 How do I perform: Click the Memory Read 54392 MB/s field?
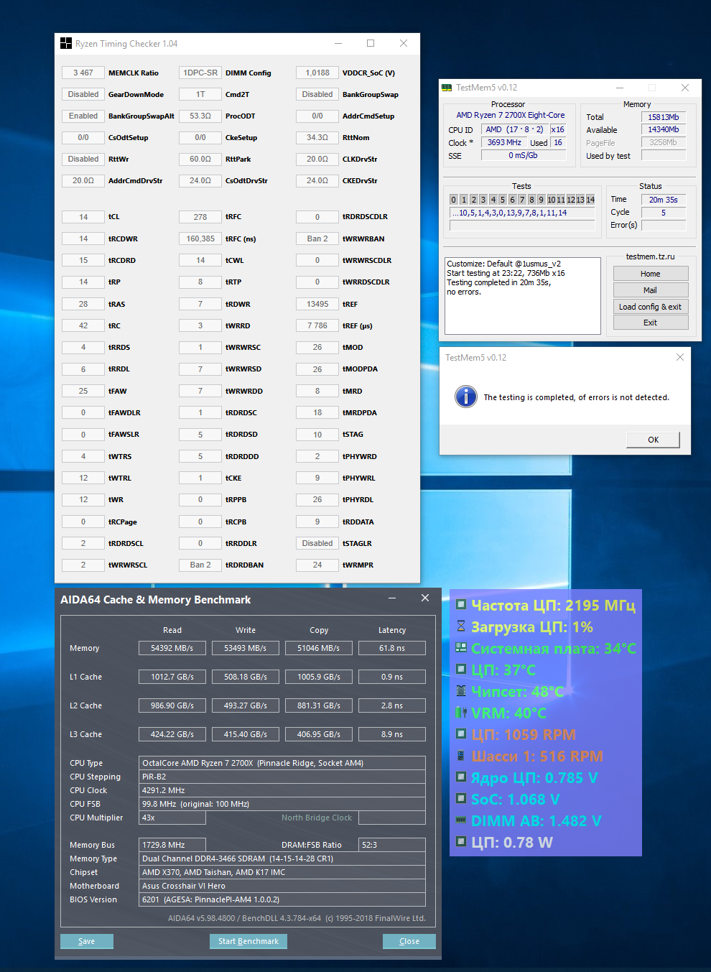[x=172, y=648]
